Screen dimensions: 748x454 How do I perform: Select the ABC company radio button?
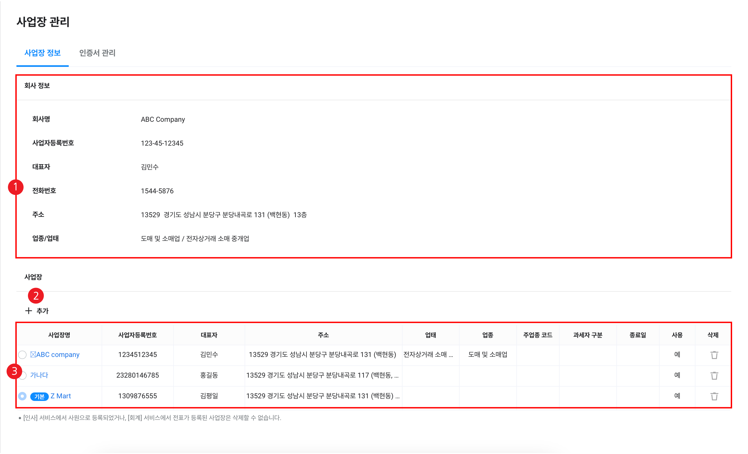(22, 355)
